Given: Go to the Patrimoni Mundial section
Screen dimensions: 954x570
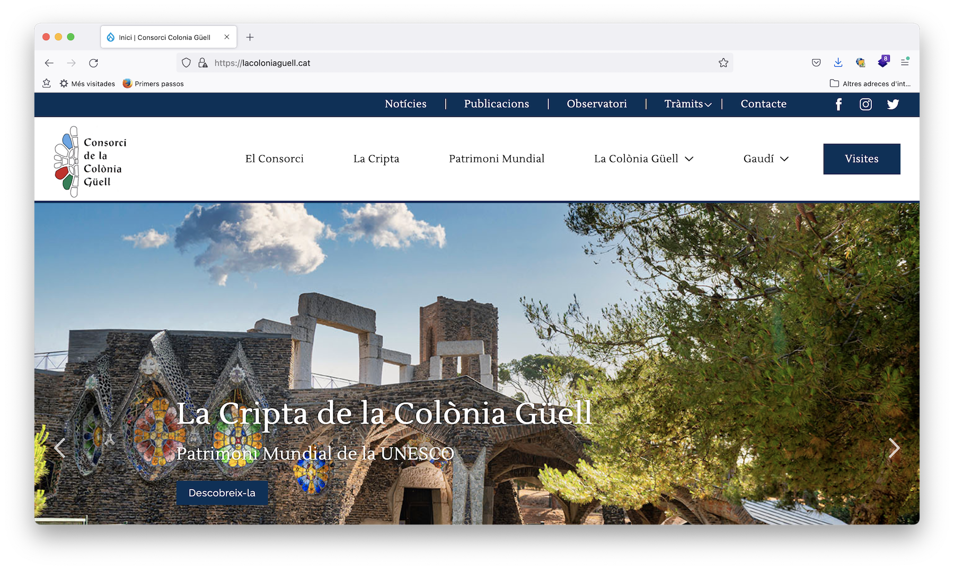Looking at the screenshot, I should (x=497, y=159).
